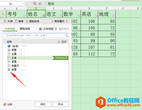Sort ascending with the 升序 button
The height and width of the screenshot is (110, 142).
(8, 21)
